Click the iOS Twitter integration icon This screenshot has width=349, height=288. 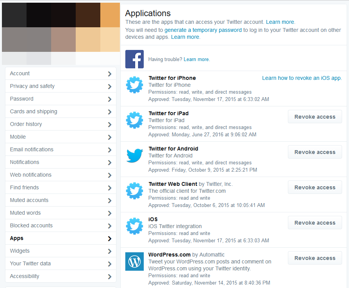135,226
